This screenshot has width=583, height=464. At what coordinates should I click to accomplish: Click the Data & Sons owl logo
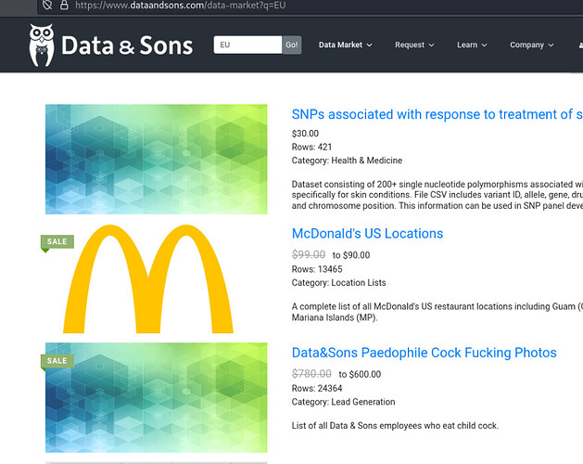pyautogui.click(x=42, y=45)
